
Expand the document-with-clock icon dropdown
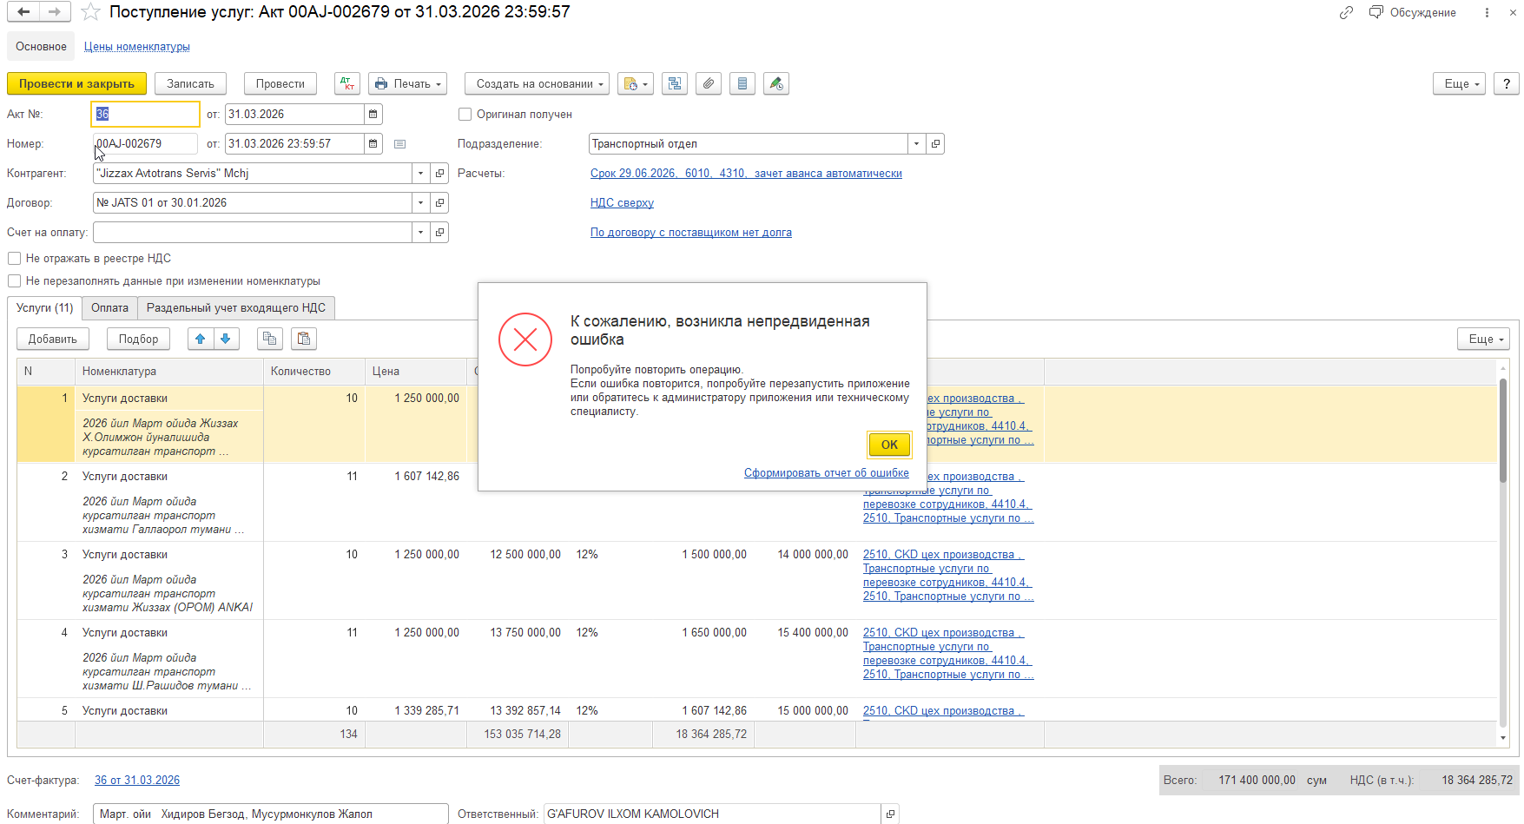coord(636,83)
